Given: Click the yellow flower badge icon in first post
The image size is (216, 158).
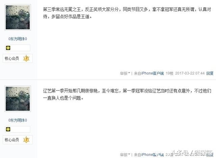Looking at the screenshot, I should click(8, 48).
